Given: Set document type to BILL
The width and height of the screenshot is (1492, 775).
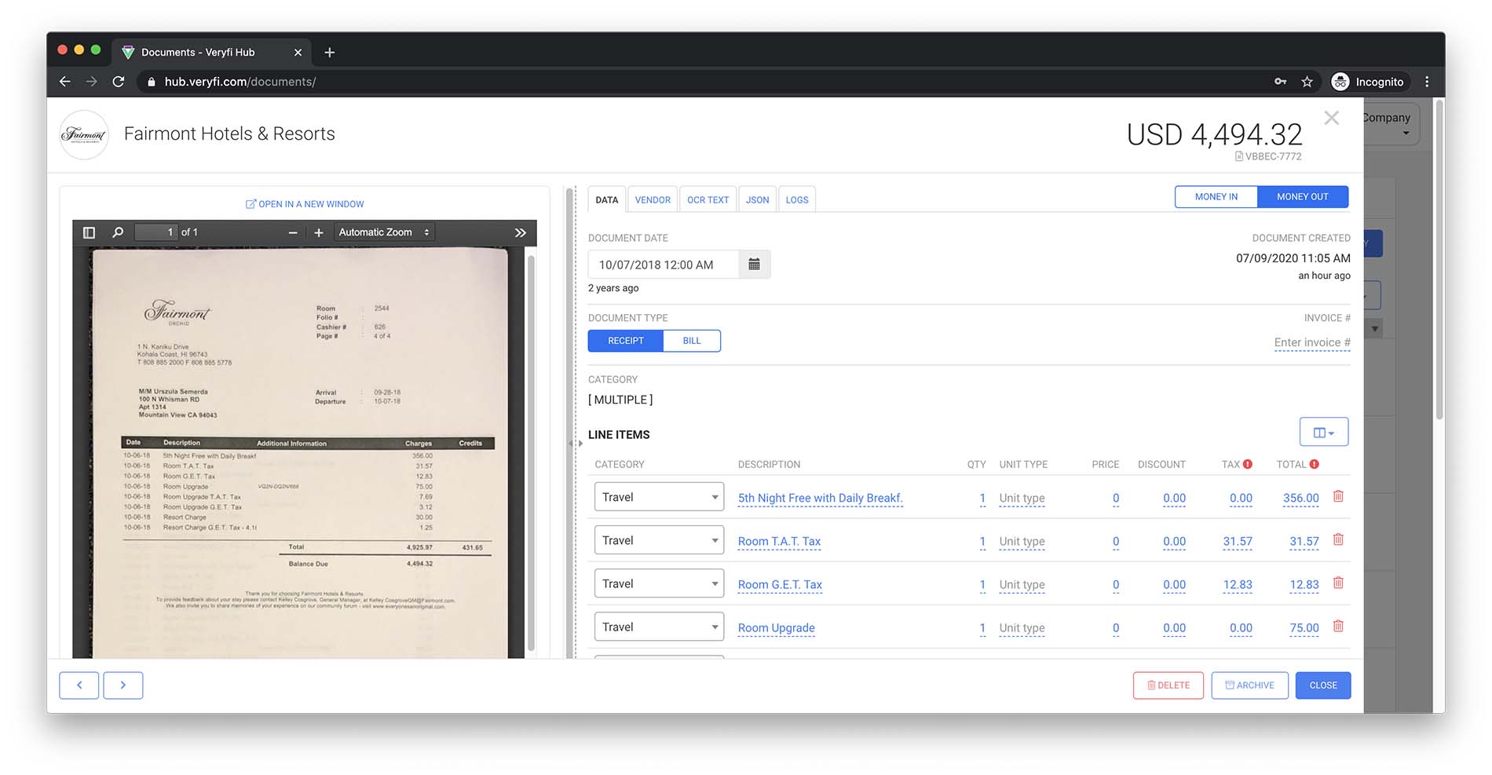Looking at the screenshot, I should coord(692,341).
